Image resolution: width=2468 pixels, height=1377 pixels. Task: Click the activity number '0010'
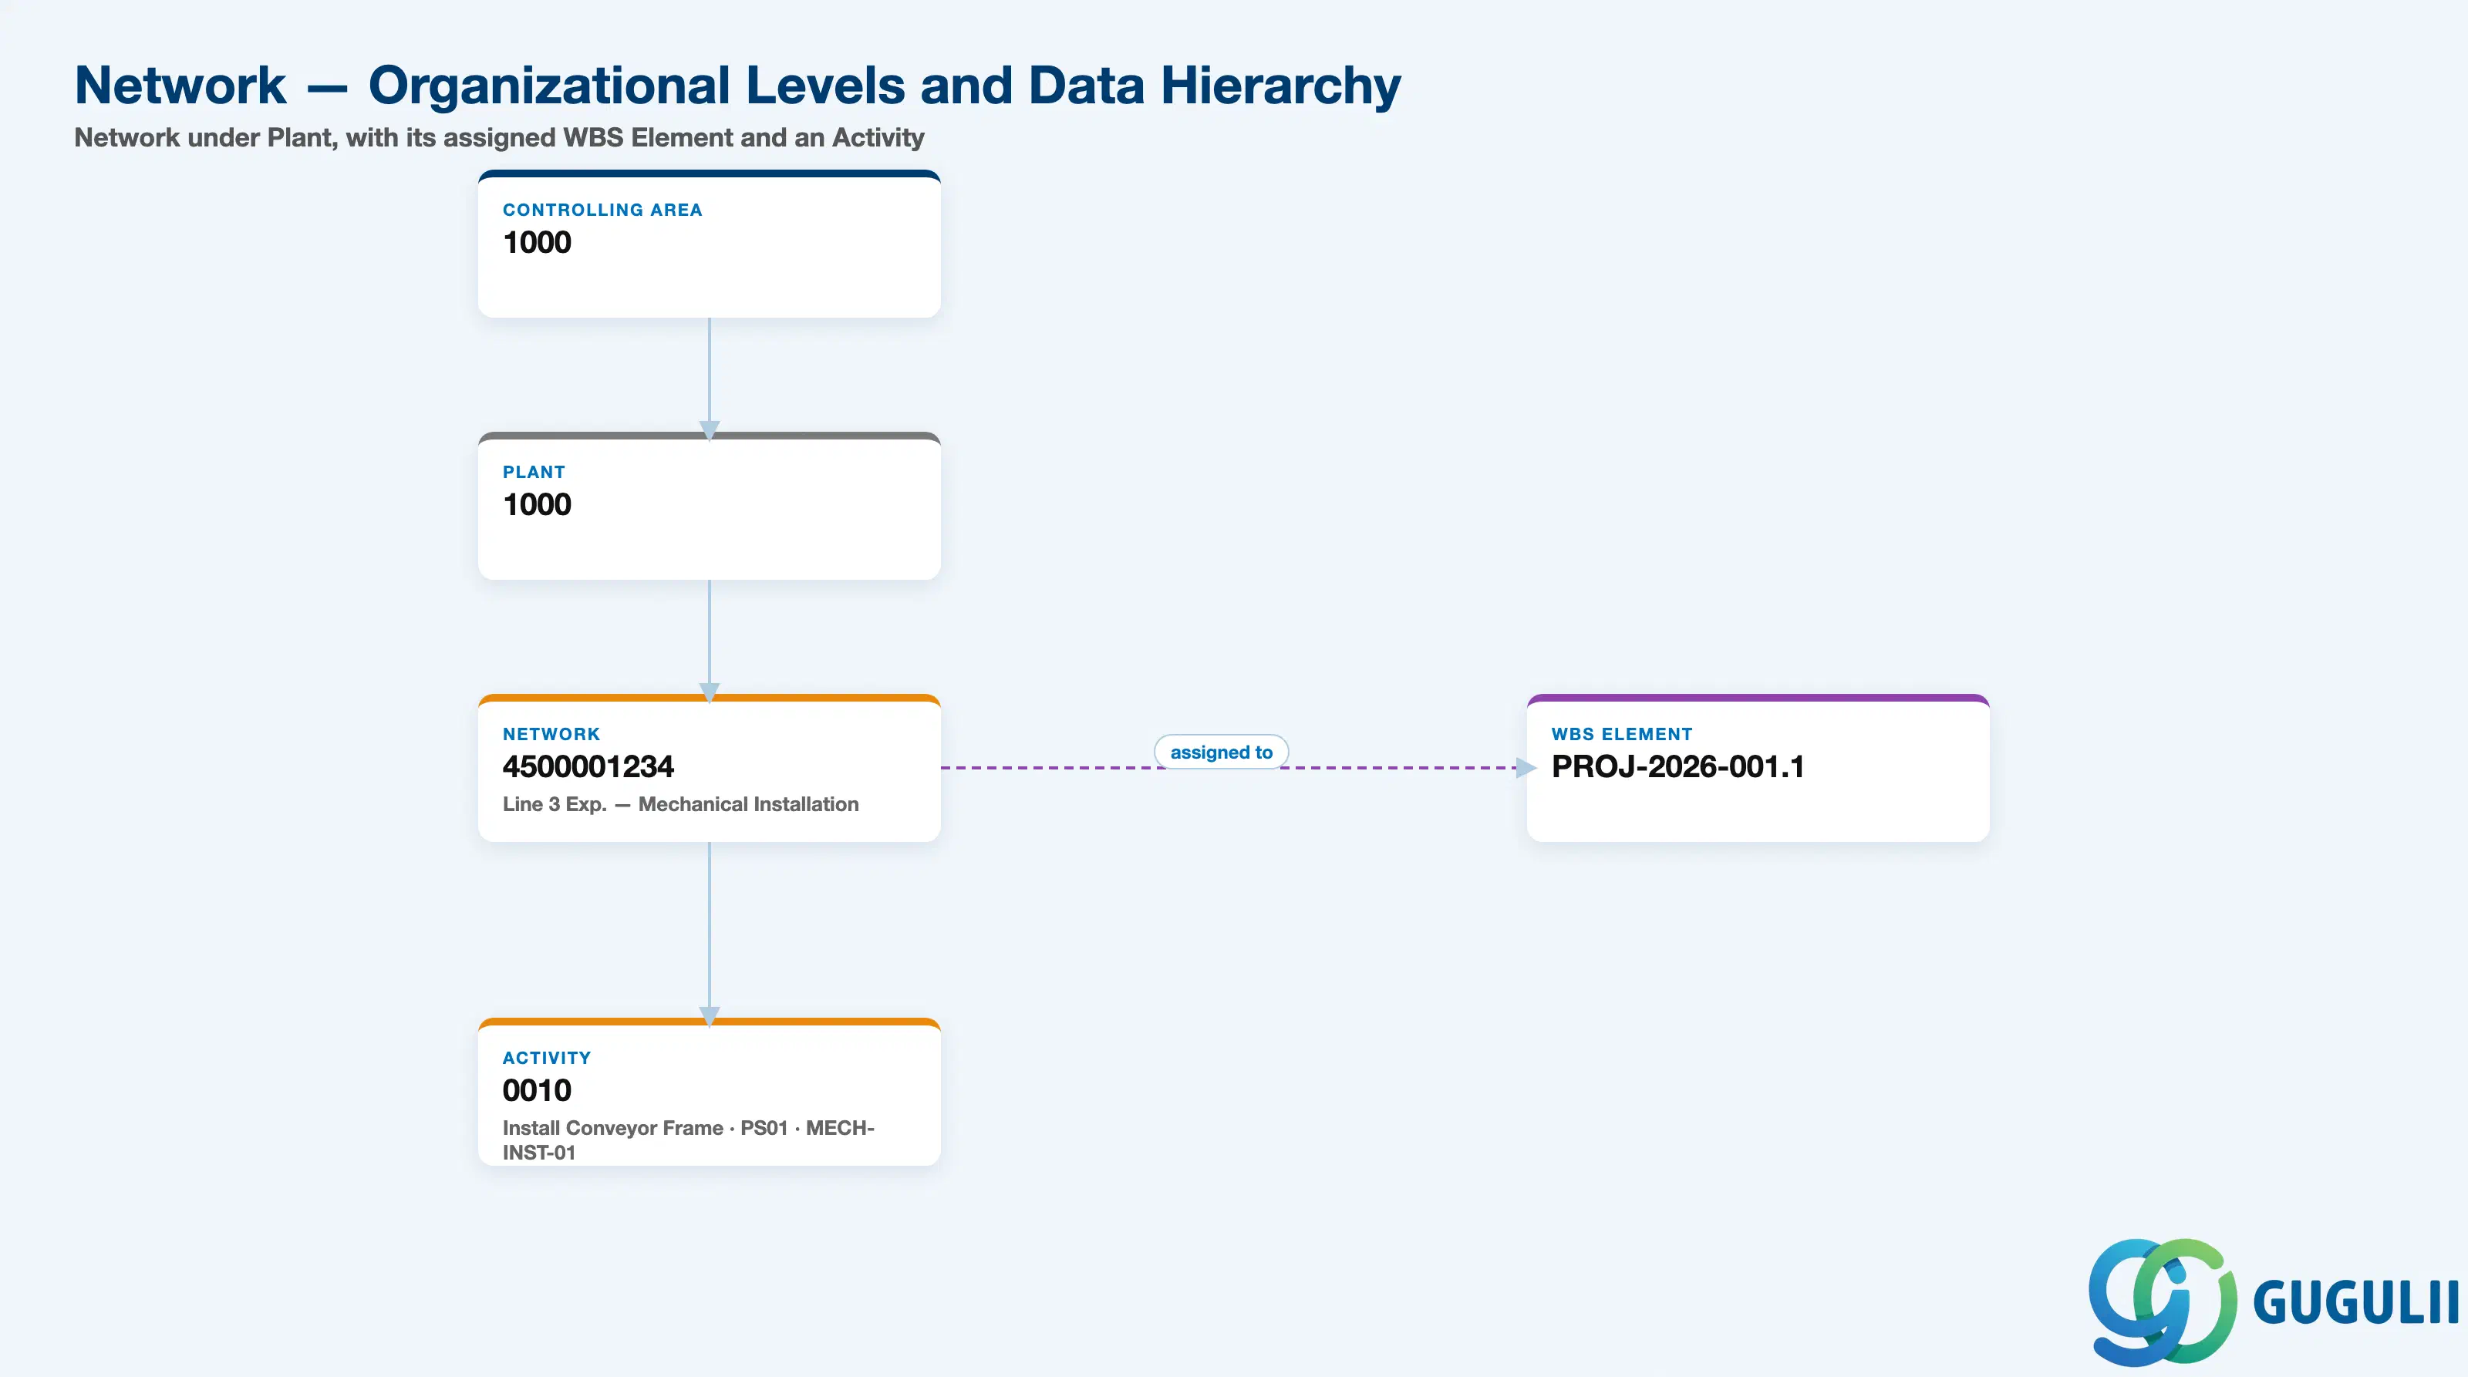pyautogui.click(x=537, y=1091)
